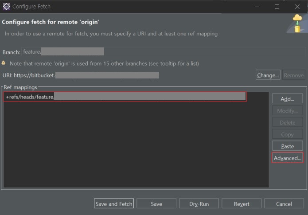Click the Revert button

pyautogui.click(x=242, y=203)
